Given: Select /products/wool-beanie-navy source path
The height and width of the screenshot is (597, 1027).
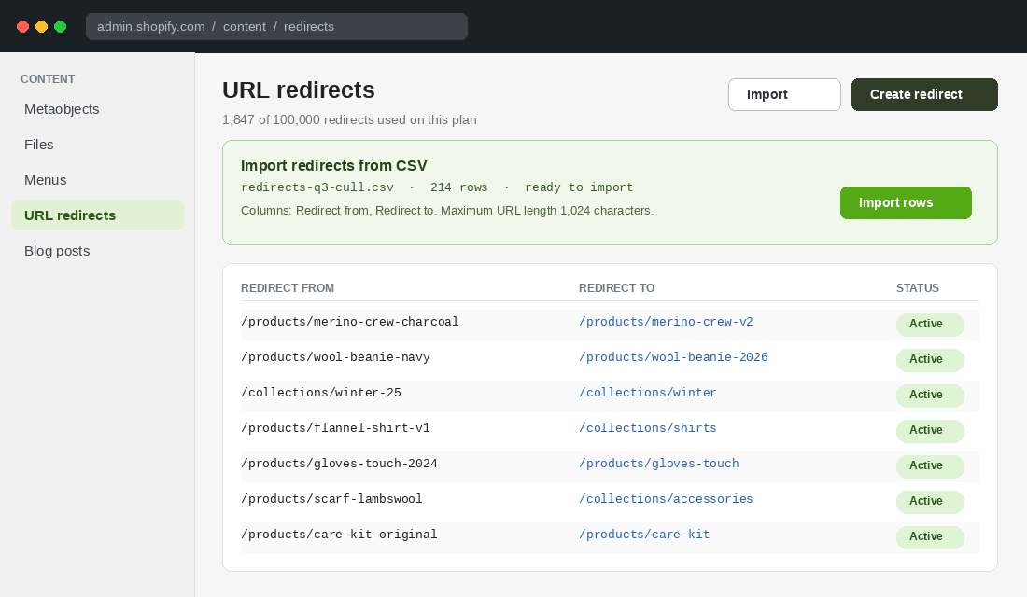Looking at the screenshot, I should pos(335,356).
